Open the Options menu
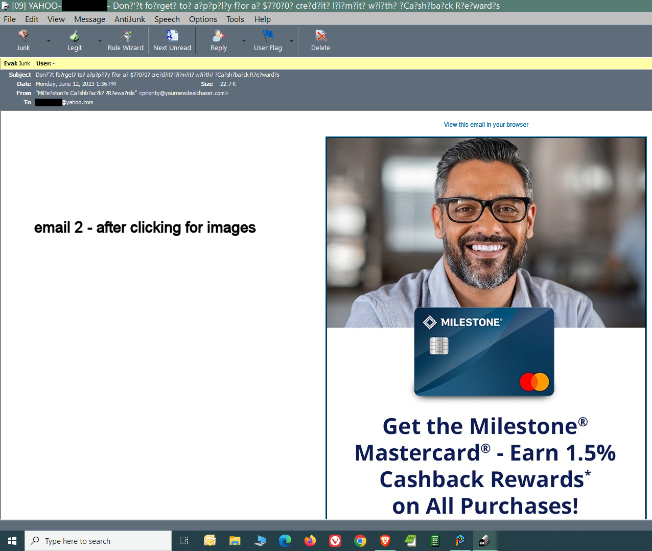Viewport: 652px width, 551px height. pyautogui.click(x=203, y=19)
